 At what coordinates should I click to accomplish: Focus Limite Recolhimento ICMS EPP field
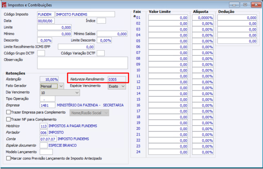pos(76,47)
